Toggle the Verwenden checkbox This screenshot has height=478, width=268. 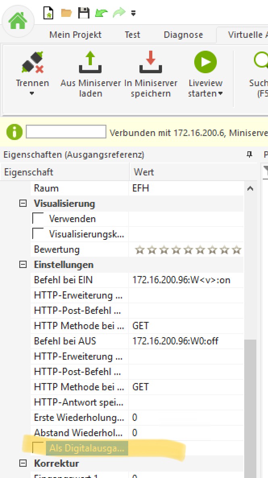(x=38, y=218)
